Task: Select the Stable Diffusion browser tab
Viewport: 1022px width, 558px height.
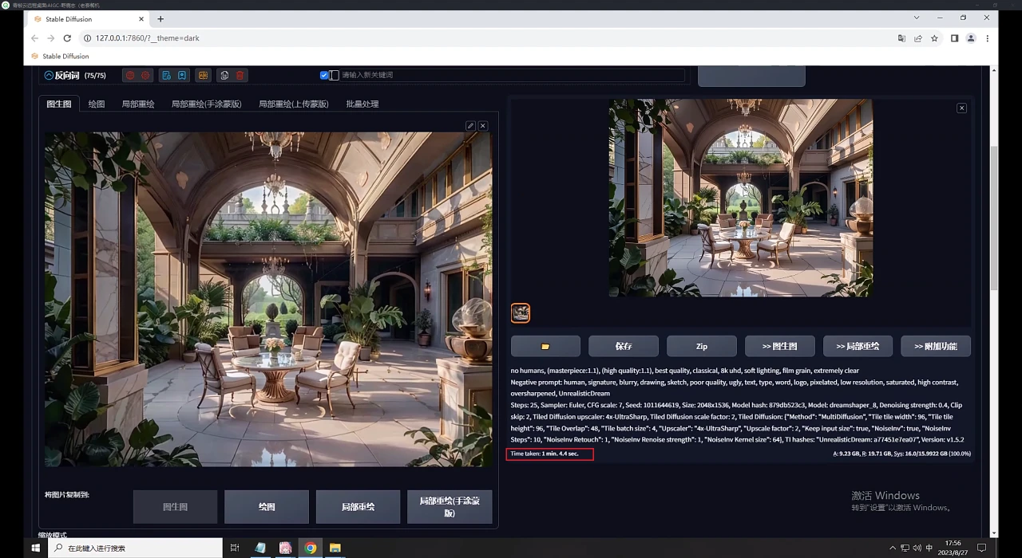Action: tap(88, 19)
